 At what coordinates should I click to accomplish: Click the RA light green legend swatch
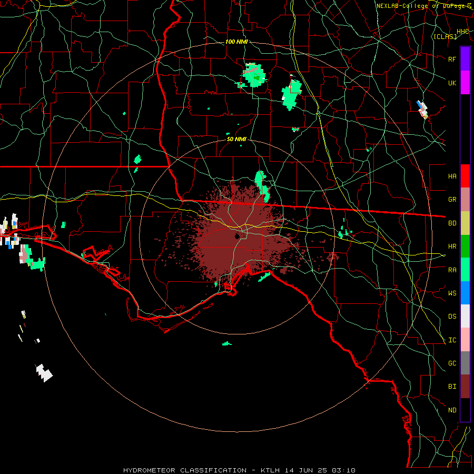pyautogui.click(x=465, y=270)
